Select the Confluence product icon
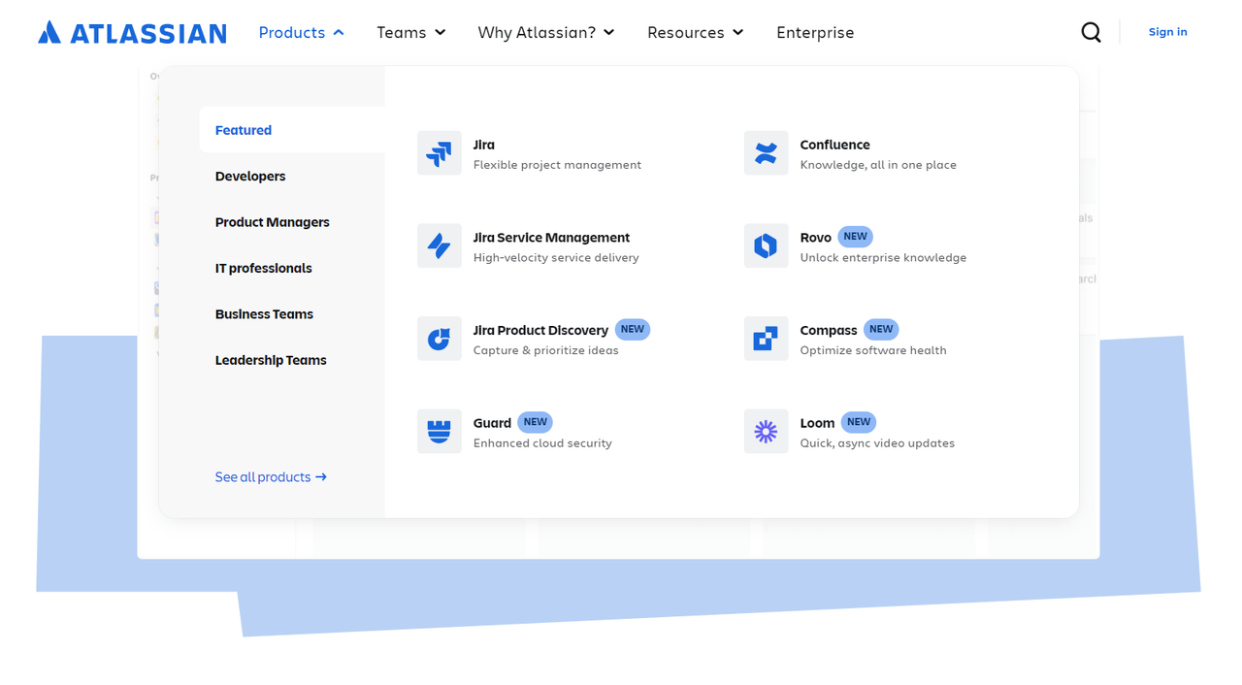The height and width of the screenshot is (685, 1242). click(766, 152)
